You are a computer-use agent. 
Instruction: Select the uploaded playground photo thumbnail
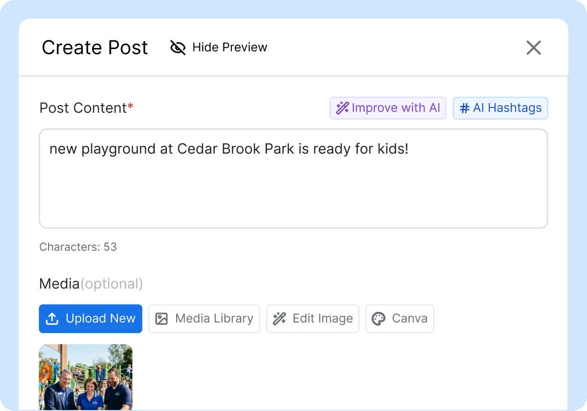click(x=86, y=377)
